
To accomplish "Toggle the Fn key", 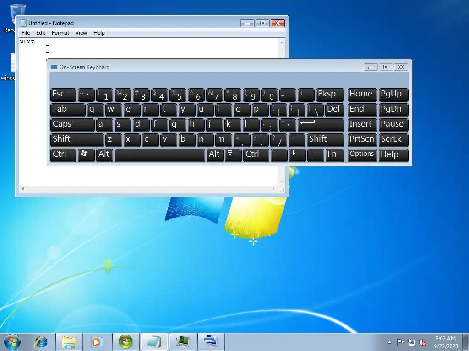I will (x=335, y=155).
